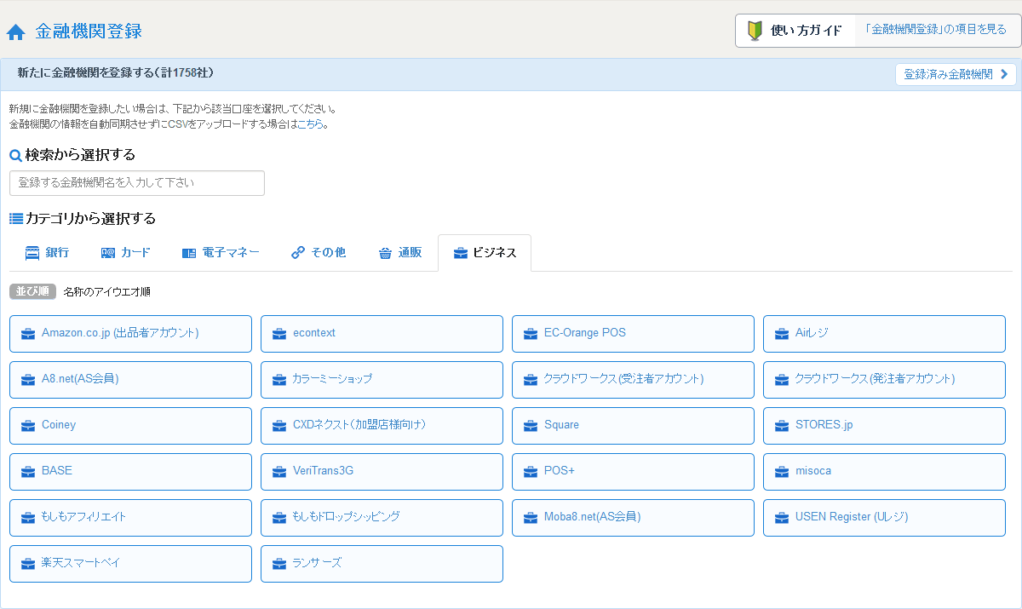This screenshot has height=609, width=1022.
Task: Switch to the 通販 category tab
Action: [x=399, y=253]
